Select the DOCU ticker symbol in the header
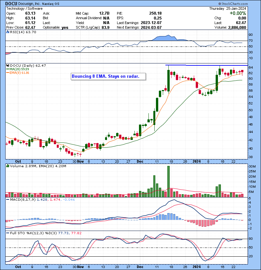This screenshot has width=261, height=270. [x=11, y=4]
